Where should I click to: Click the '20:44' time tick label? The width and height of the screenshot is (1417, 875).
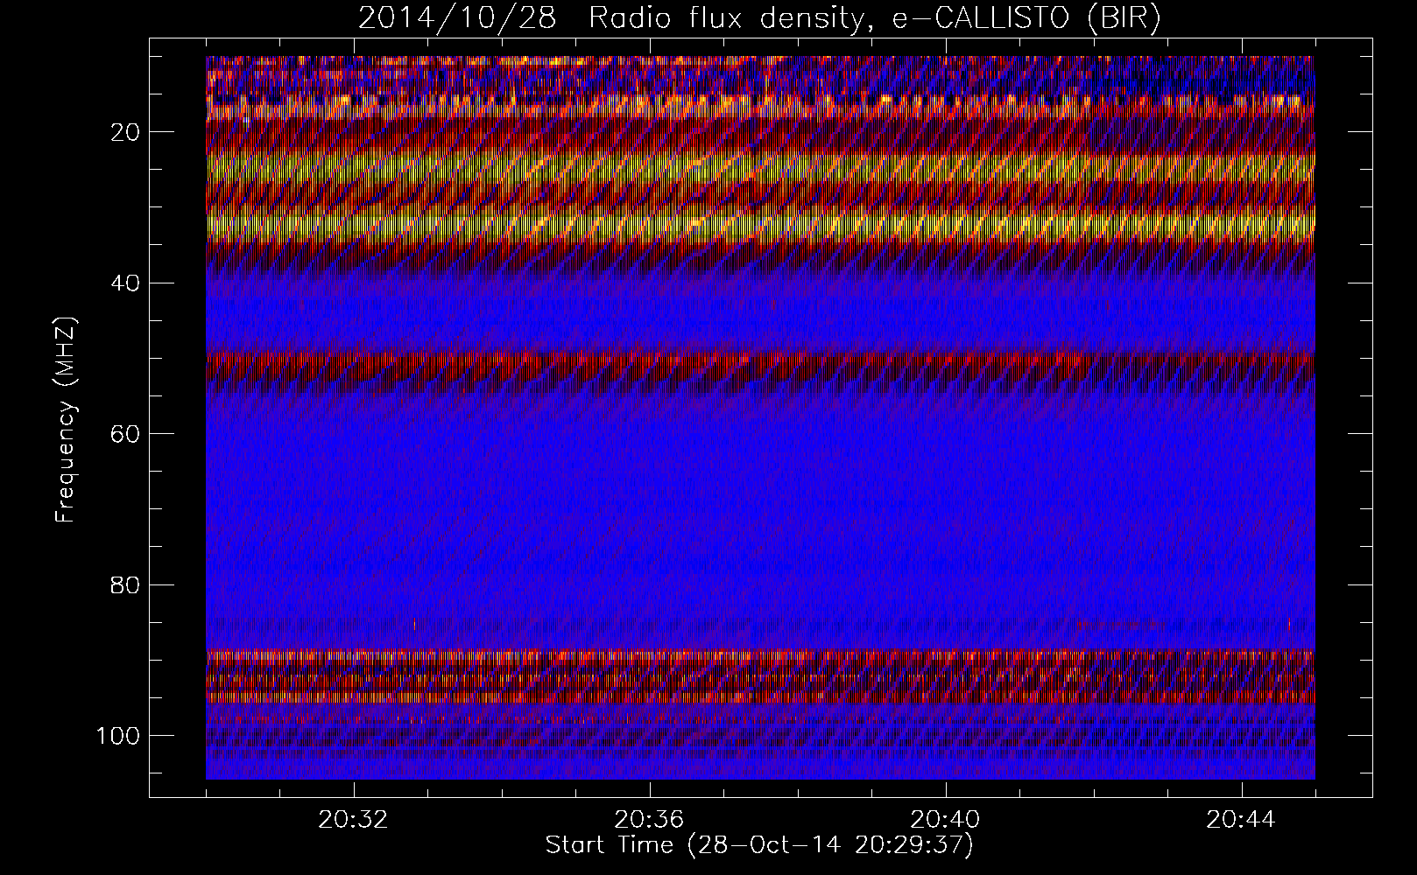[x=1242, y=820]
